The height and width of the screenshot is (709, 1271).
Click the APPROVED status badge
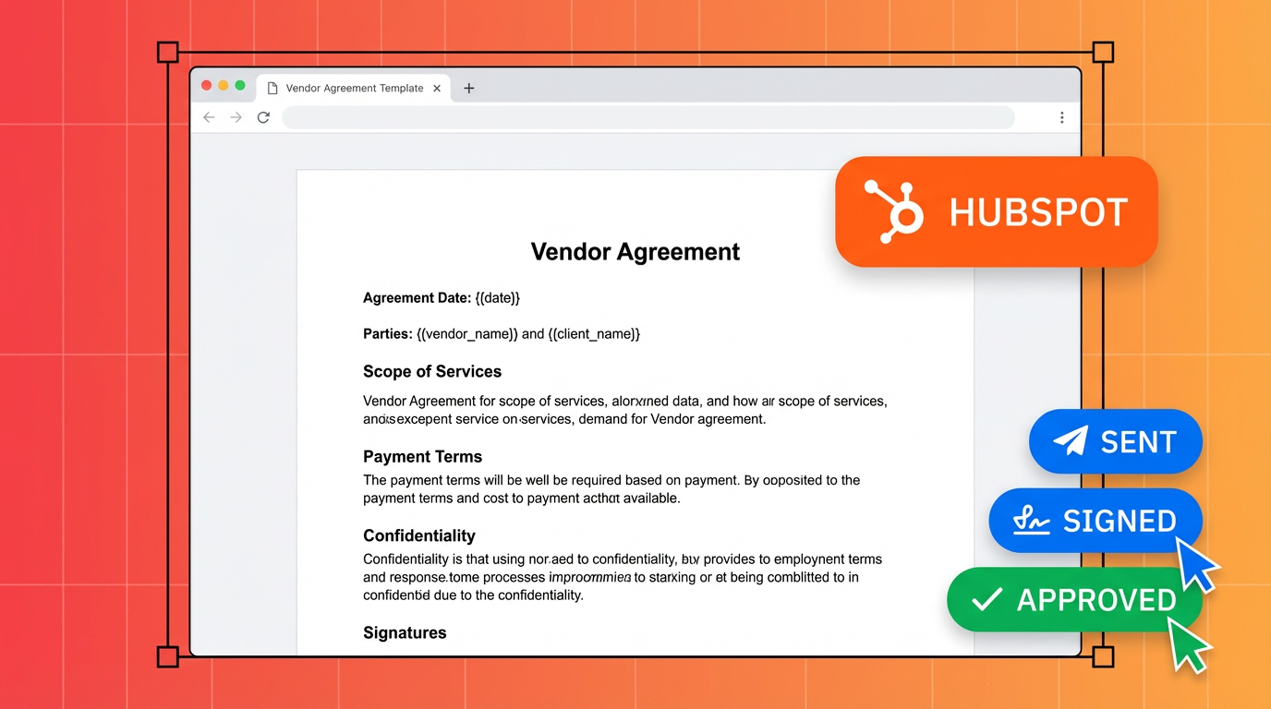[1074, 600]
